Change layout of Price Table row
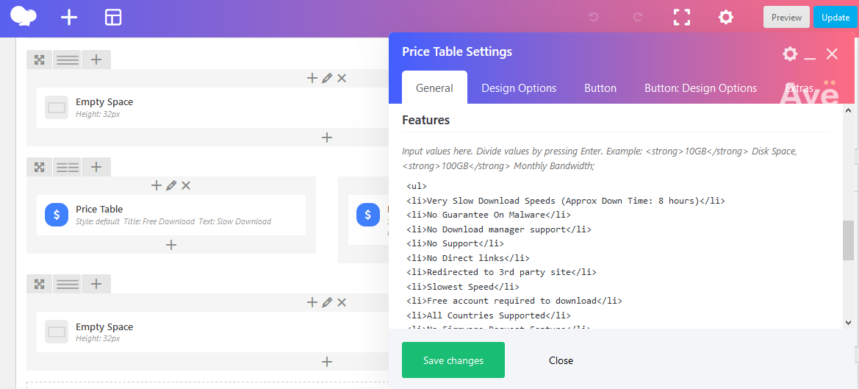Viewport: 859px width, 389px height. click(68, 167)
